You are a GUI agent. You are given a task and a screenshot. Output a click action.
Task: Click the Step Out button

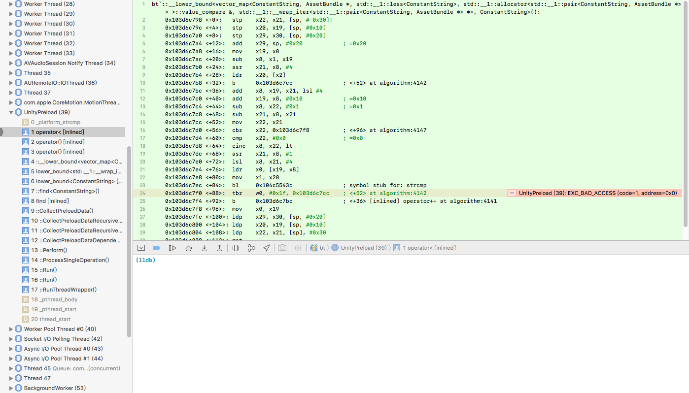[219, 248]
